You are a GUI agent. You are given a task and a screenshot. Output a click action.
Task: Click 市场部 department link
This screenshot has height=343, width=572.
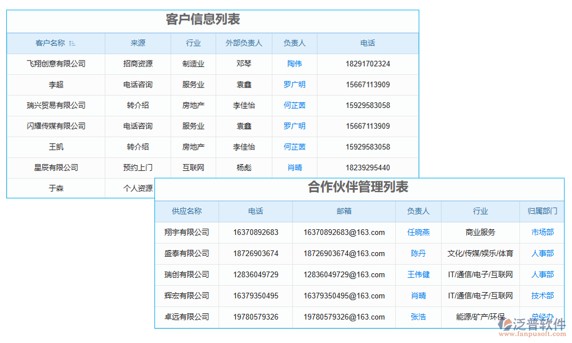(x=542, y=232)
